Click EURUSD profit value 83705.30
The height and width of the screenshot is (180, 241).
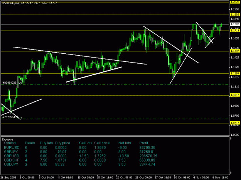point(147,148)
